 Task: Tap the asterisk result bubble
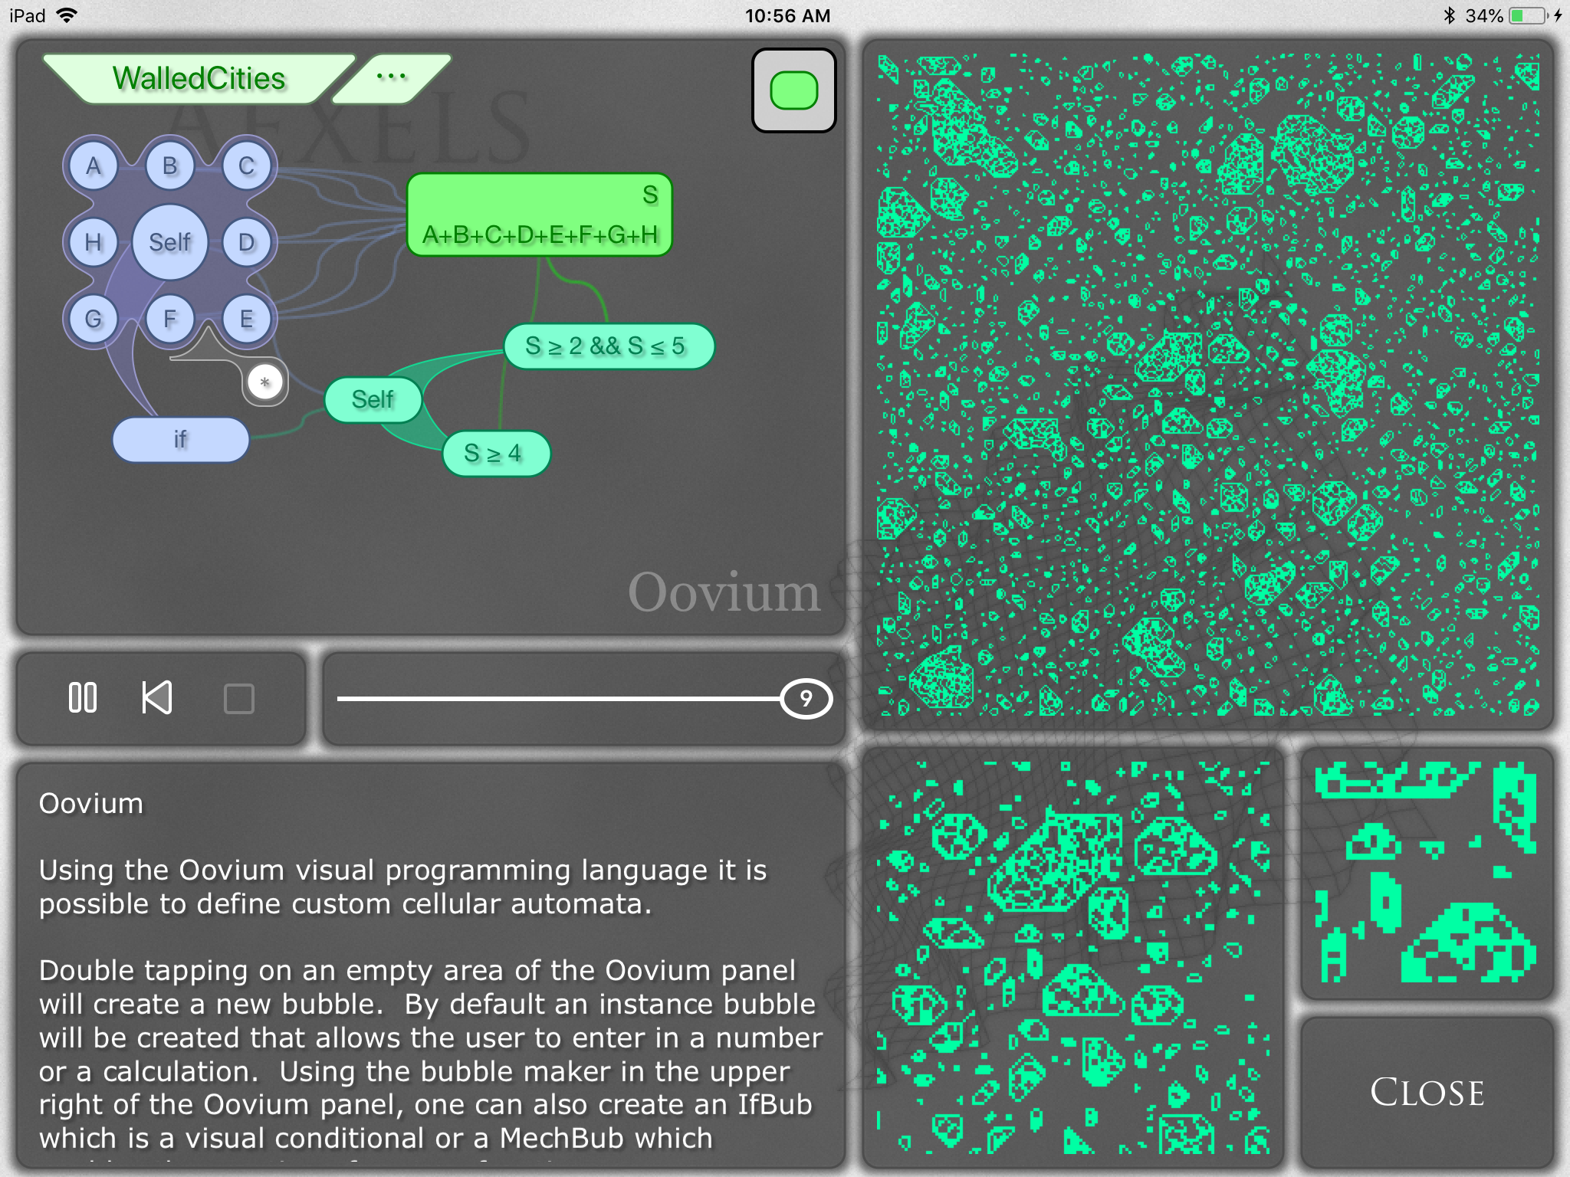coord(265,382)
